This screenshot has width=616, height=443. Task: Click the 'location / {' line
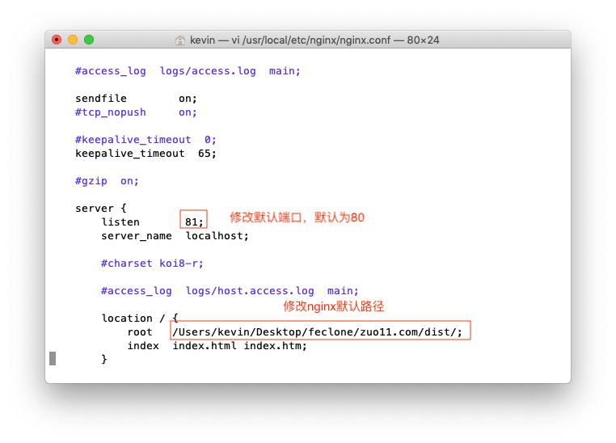point(140,319)
